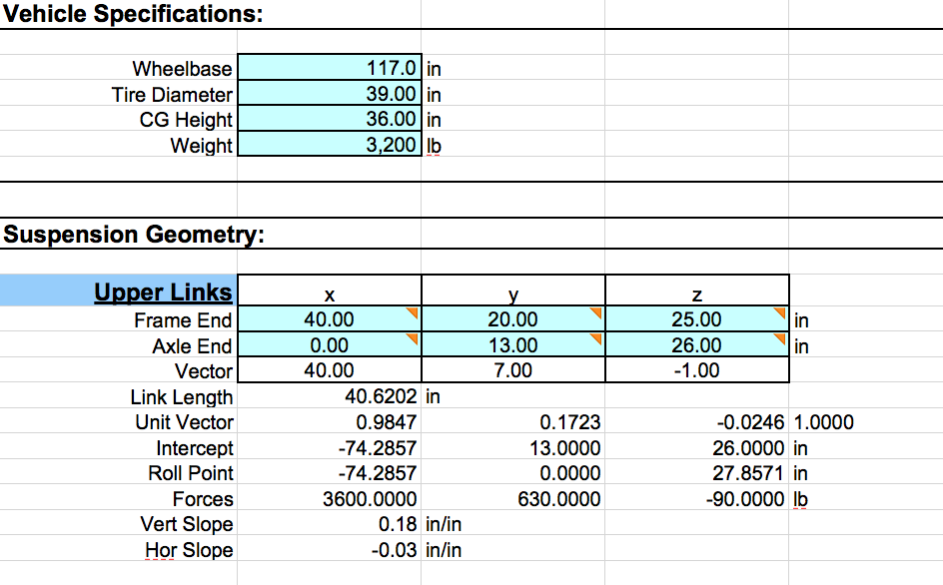Select Unit Vector z value -0.0246
Image resolution: width=943 pixels, height=585 pixels.
(x=750, y=421)
